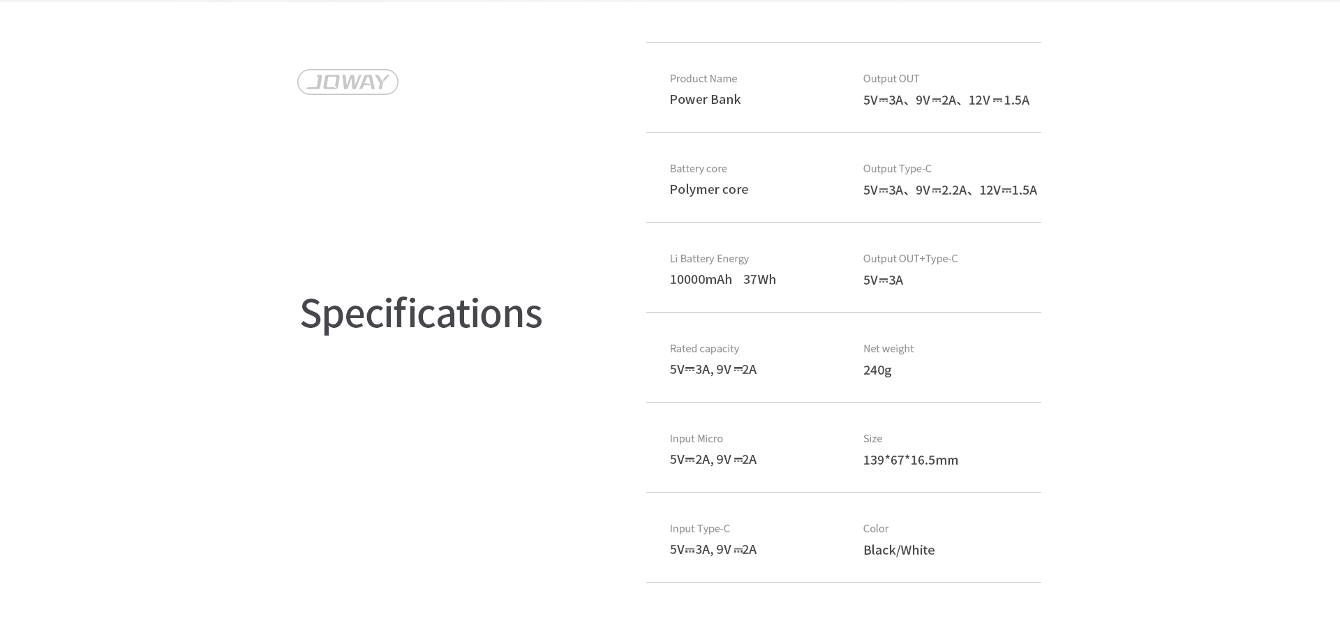Image resolution: width=1340 pixels, height=630 pixels.
Task: Click the Output OUT+Type-C label
Action: pyautogui.click(x=910, y=259)
